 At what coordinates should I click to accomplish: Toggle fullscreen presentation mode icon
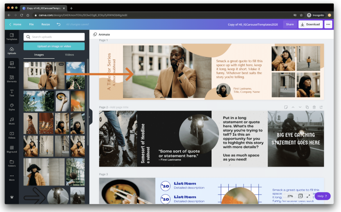(x=308, y=196)
